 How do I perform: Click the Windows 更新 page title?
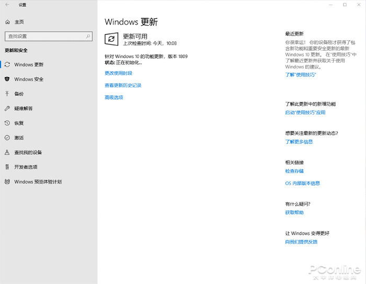click(131, 22)
